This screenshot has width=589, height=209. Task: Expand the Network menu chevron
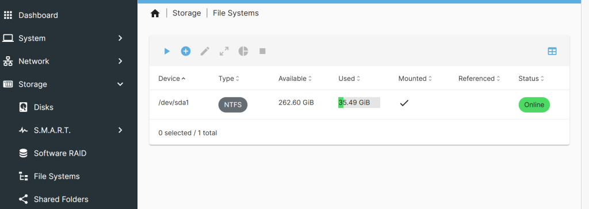(x=120, y=61)
